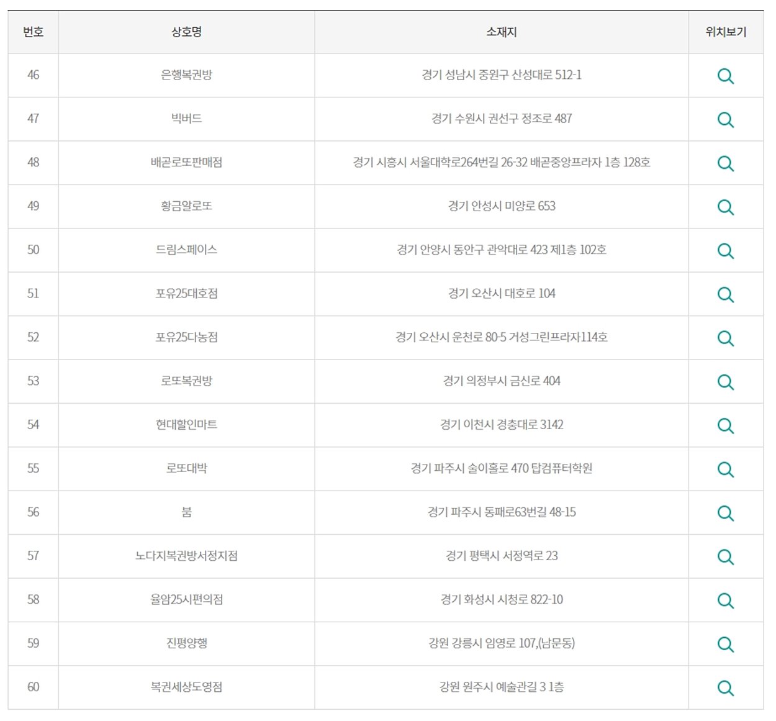
Task: View location of 황금알로또 via magnifier
Action: (725, 207)
